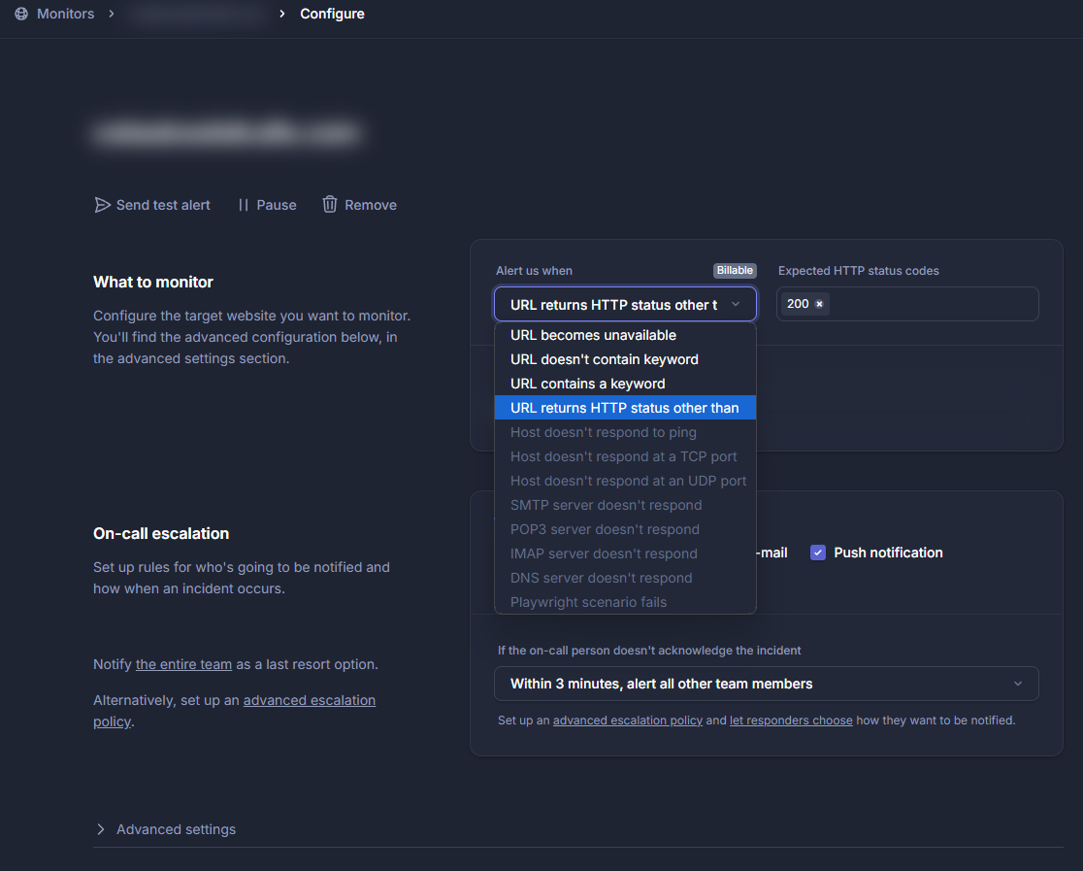Open the entire team link

[x=183, y=665]
